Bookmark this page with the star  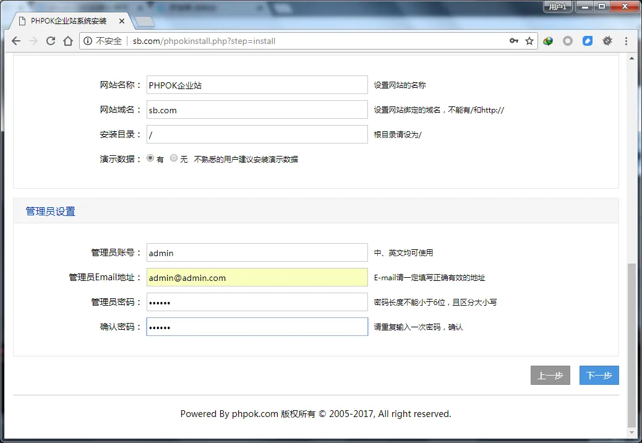[x=529, y=41]
